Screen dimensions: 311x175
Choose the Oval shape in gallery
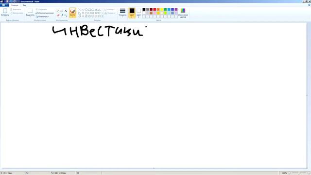point(86,10)
